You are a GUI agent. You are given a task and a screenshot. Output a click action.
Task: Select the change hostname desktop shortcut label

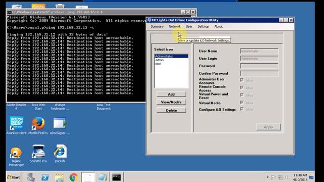(x=60, y=107)
